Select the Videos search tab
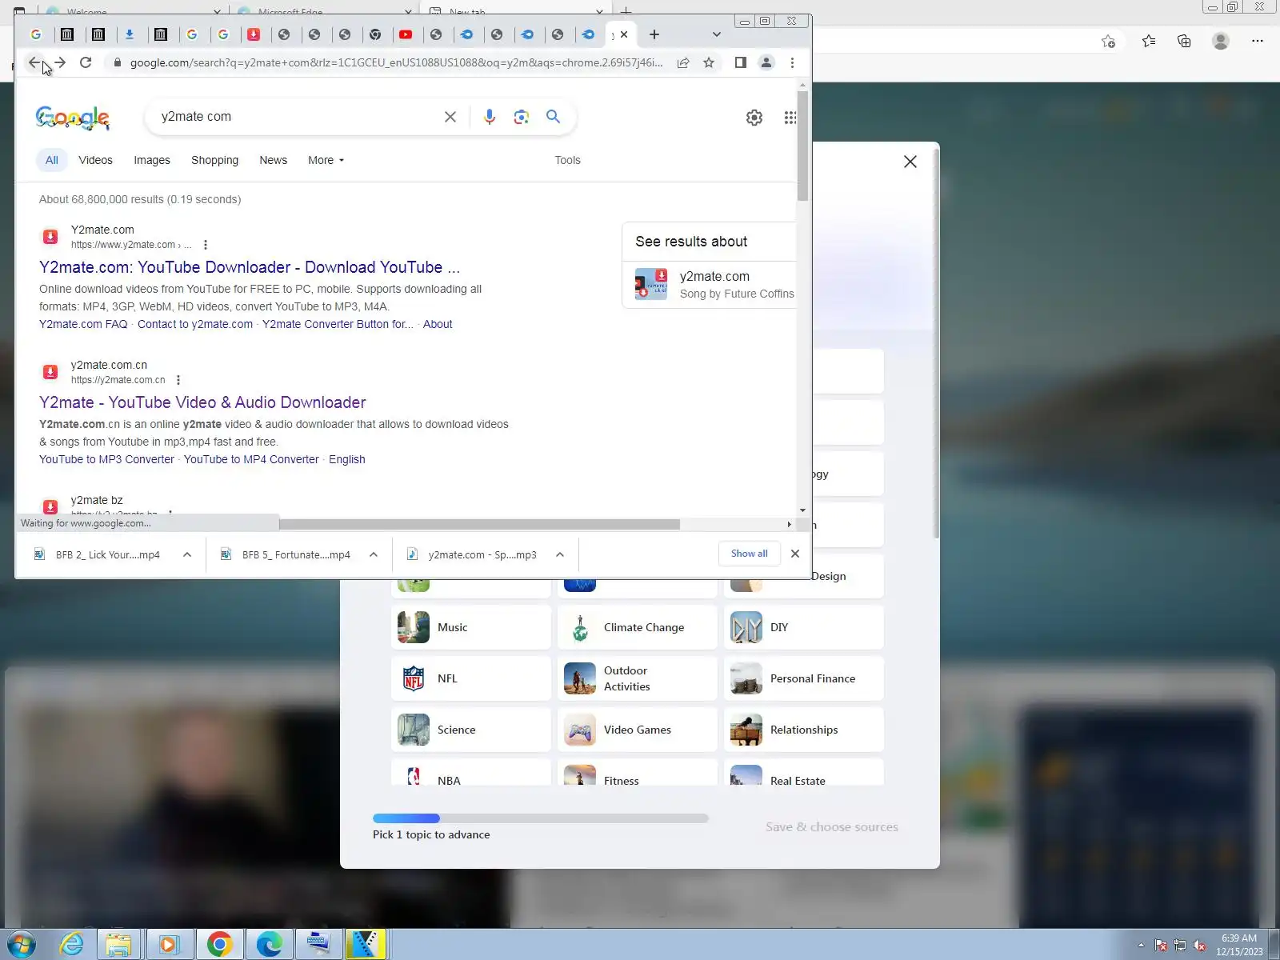 click(95, 160)
